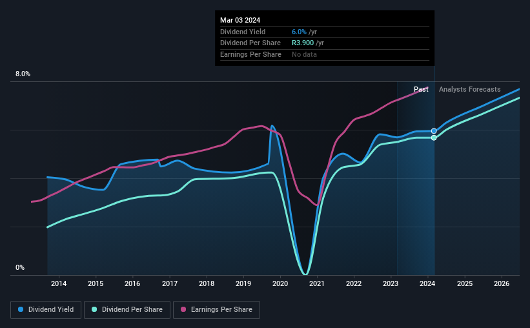Click the 2021 x-axis label
The width and height of the screenshot is (530, 328).
pos(317,283)
